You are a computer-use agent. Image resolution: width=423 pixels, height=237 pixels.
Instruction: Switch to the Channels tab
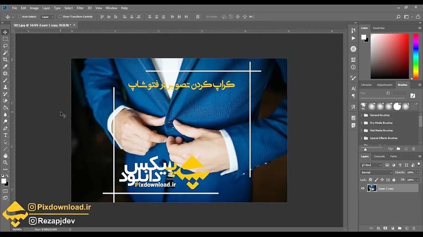pyautogui.click(x=379, y=156)
